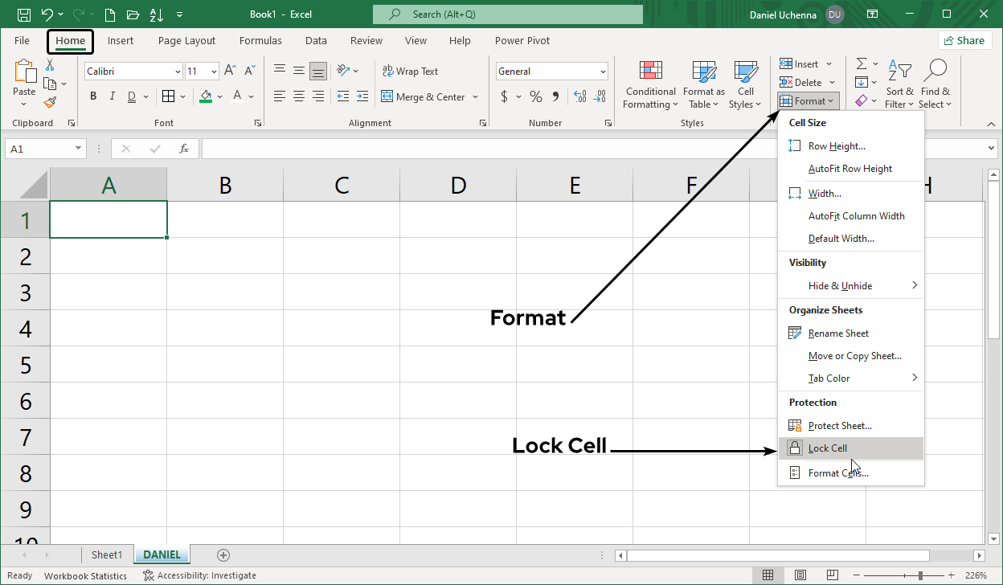Open the font name Calibri dropdown
1003x585 pixels.
coord(178,72)
